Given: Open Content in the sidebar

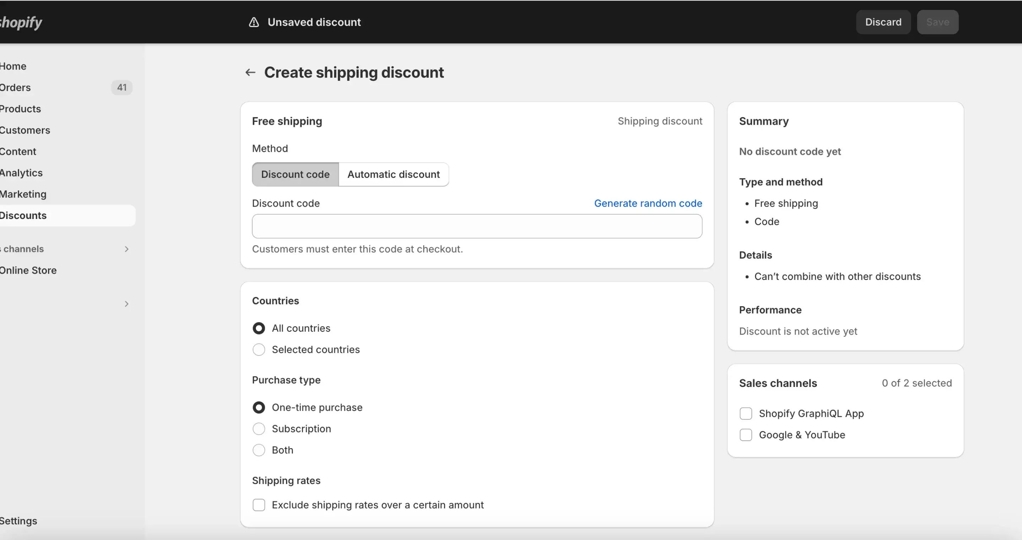Looking at the screenshot, I should [18, 152].
